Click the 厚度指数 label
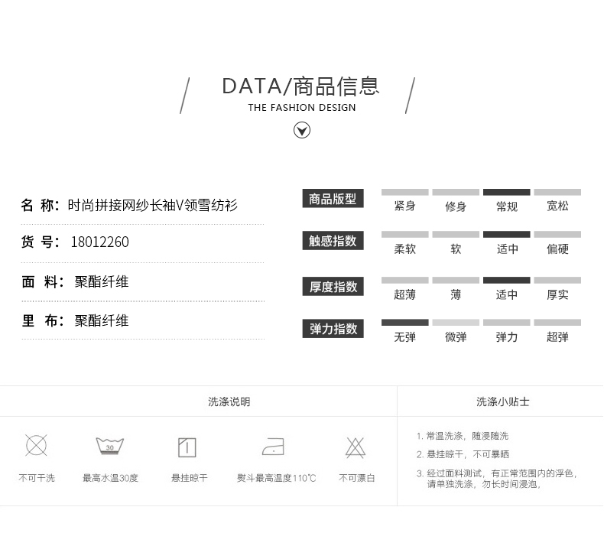The width and height of the screenshot is (604, 533). 333,287
